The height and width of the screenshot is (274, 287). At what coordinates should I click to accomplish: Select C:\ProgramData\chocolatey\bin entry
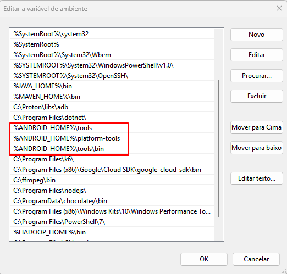[x=112, y=201]
